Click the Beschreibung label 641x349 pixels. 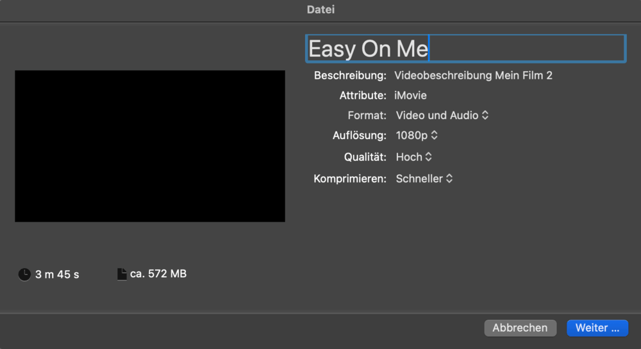click(x=350, y=76)
